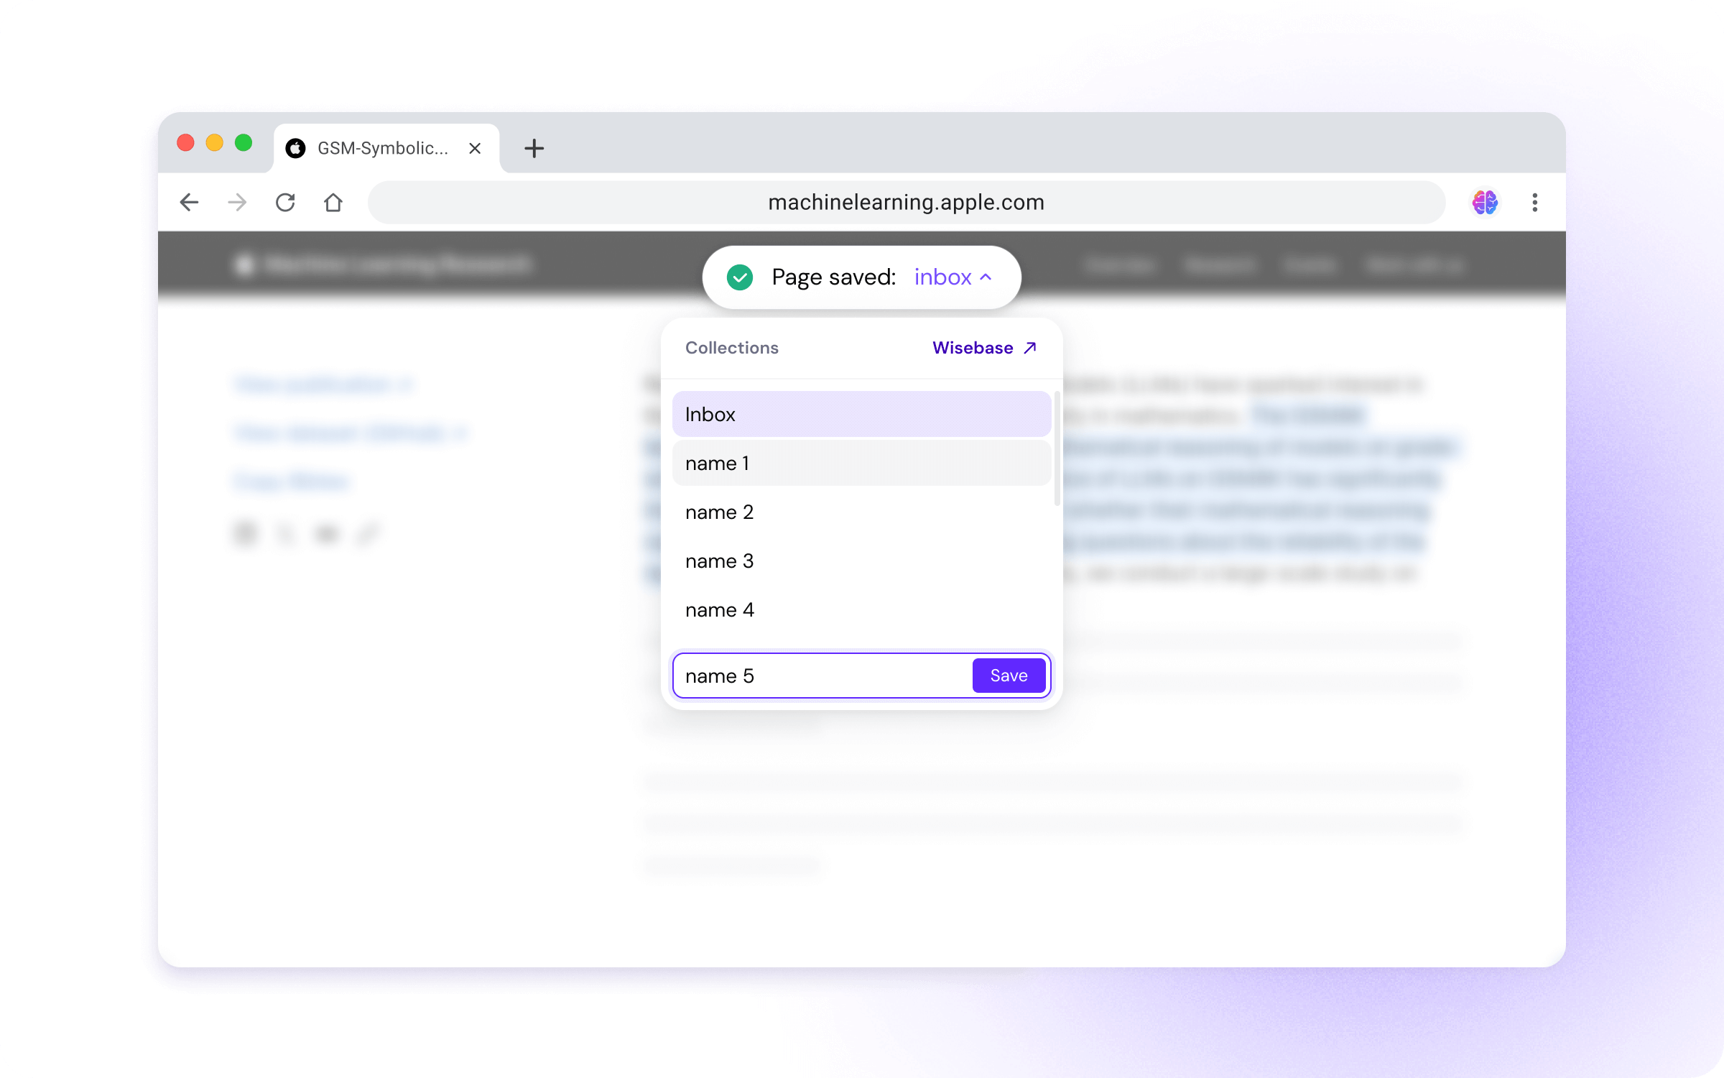
Task: Open the home page icon
Action: 333,203
